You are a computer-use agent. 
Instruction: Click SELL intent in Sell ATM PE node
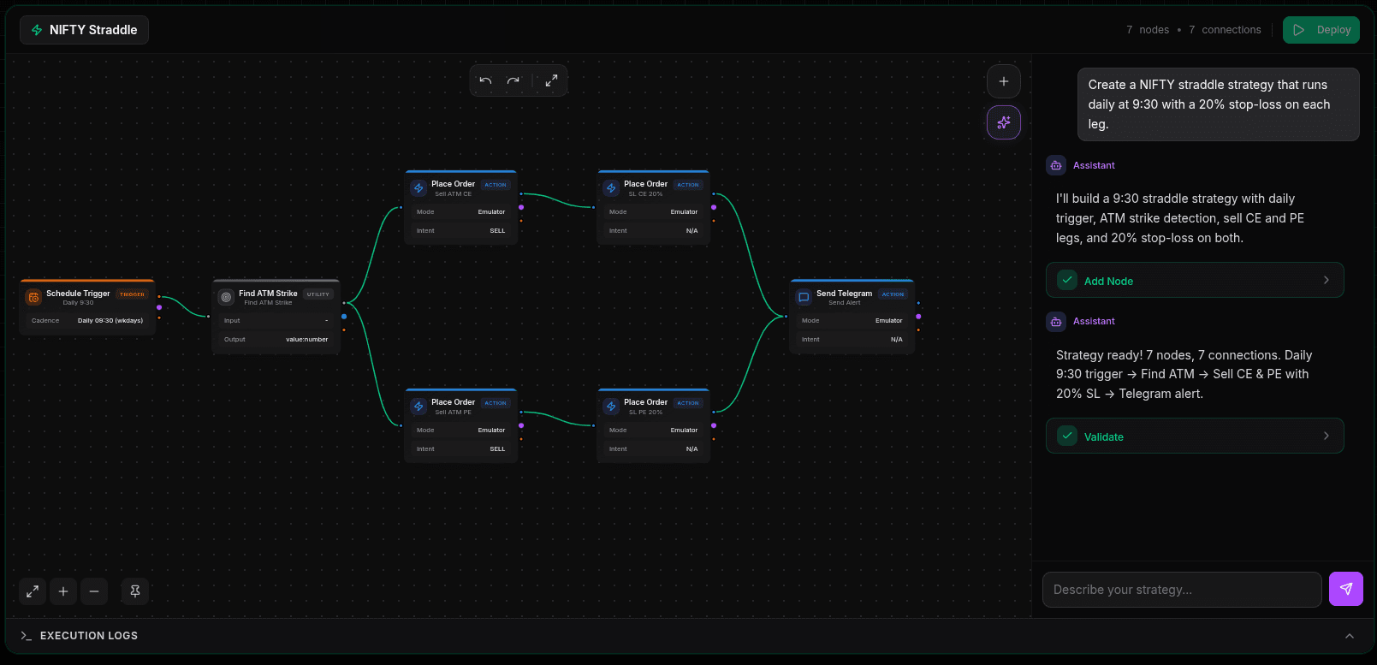pyautogui.click(x=497, y=449)
